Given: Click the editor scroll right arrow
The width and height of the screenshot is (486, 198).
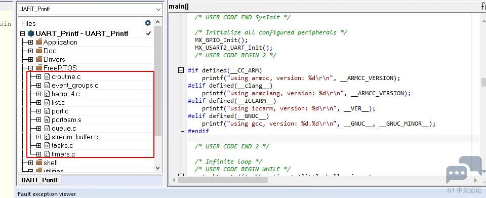Looking at the screenshot, I should point(476,180).
